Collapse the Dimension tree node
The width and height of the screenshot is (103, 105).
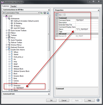9,86
